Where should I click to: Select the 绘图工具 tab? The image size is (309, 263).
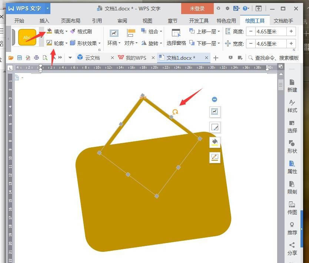[x=255, y=21]
